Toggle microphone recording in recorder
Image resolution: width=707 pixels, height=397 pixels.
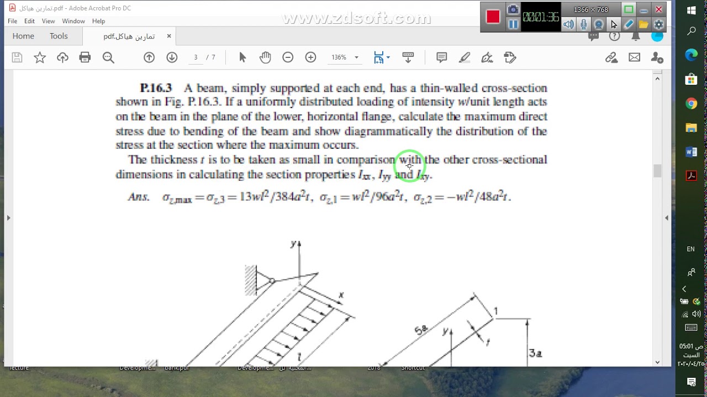584,24
